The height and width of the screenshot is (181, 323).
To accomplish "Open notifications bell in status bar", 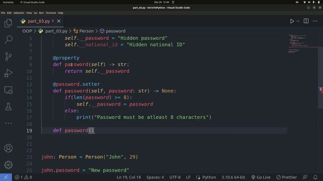I will (315, 177).
